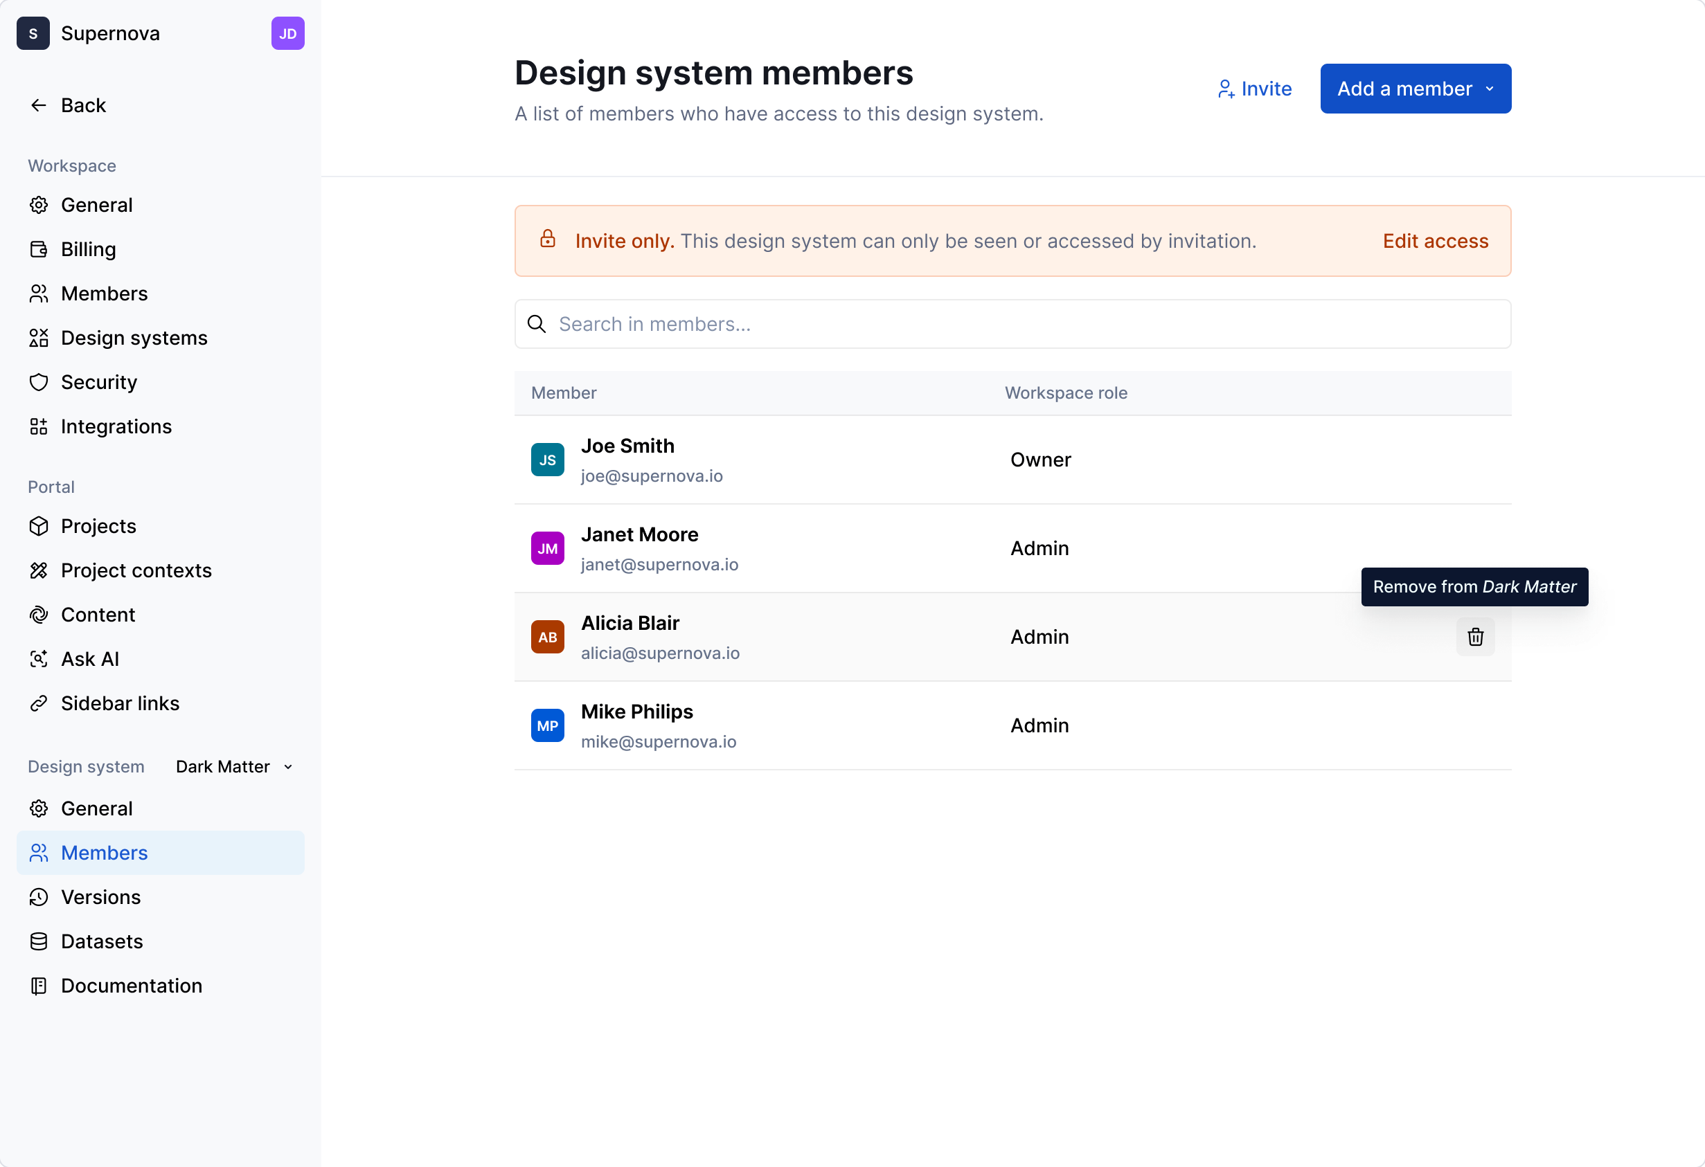Open the Documentation page from sidebar
The width and height of the screenshot is (1705, 1167).
[x=132, y=986]
